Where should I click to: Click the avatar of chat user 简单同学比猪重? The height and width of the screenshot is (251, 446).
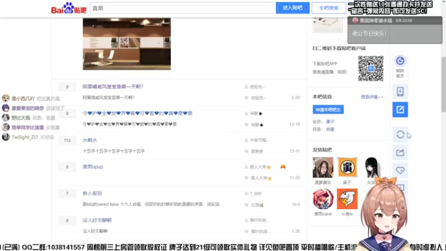click(6, 127)
